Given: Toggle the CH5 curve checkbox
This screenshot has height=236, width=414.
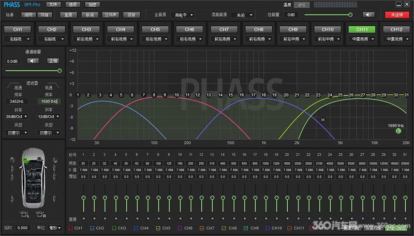Looking at the screenshot, I should pyautogui.click(x=158, y=228).
